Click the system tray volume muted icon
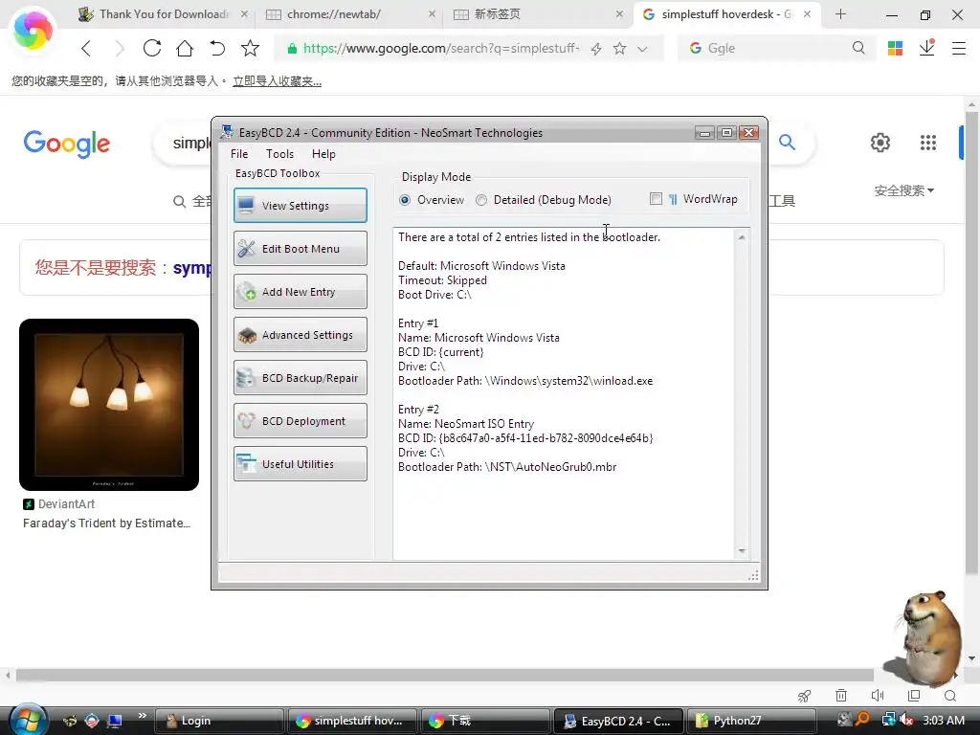Viewport: 980px width, 735px height. [906, 720]
